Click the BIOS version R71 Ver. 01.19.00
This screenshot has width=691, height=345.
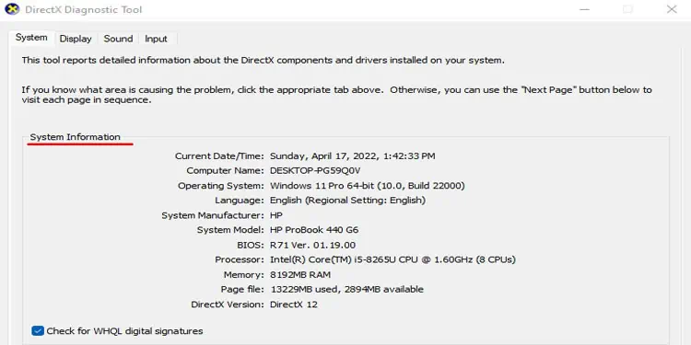(x=312, y=245)
